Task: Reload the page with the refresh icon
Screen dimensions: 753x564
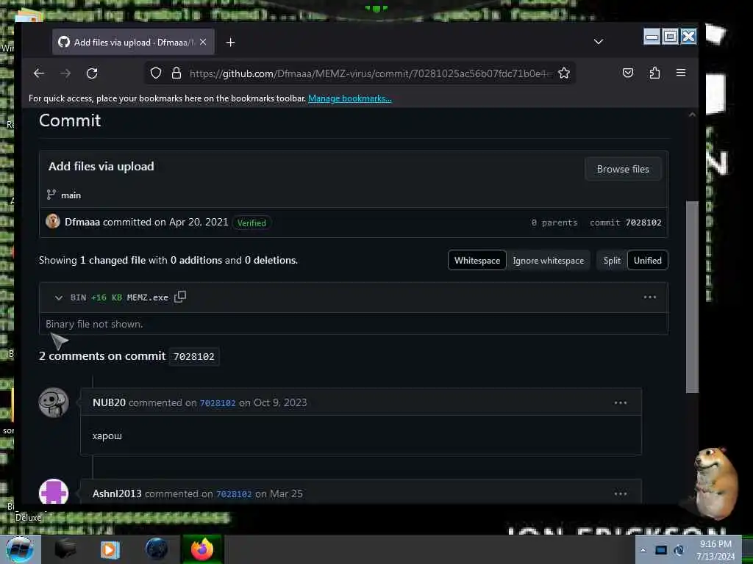Action: click(x=92, y=73)
